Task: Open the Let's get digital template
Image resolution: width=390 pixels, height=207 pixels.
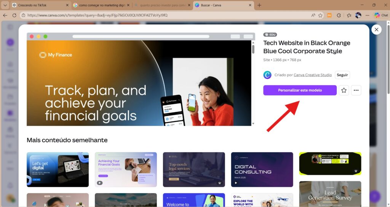Action: click(x=58, y=169)
